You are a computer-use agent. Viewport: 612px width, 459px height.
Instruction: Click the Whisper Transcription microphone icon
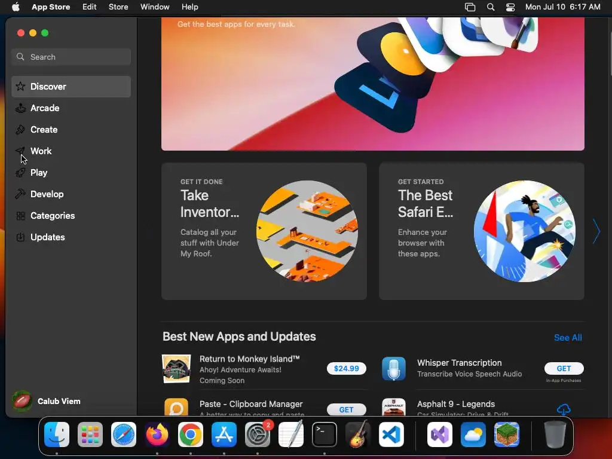tap(394, 369)
